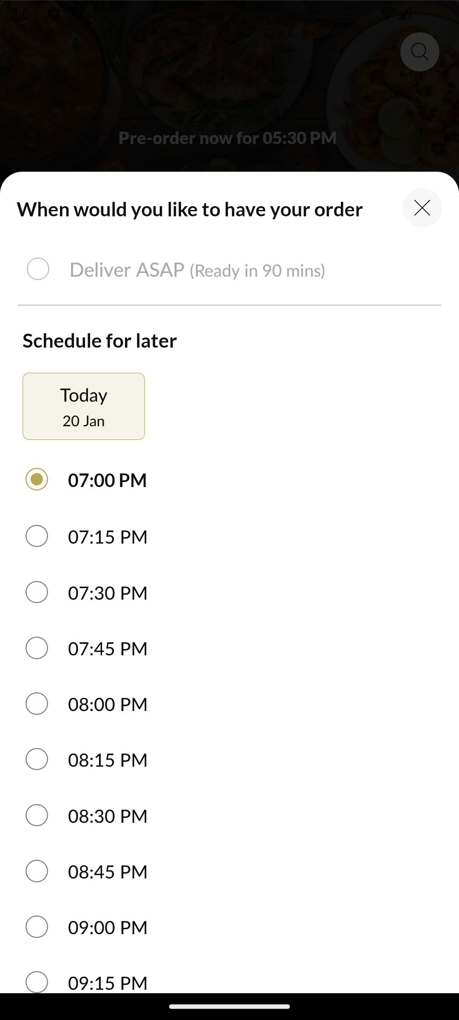The image size is (459, 1020).
Task: Tap the 'Deliver ASAP' label text
Action: click(127, 270)
